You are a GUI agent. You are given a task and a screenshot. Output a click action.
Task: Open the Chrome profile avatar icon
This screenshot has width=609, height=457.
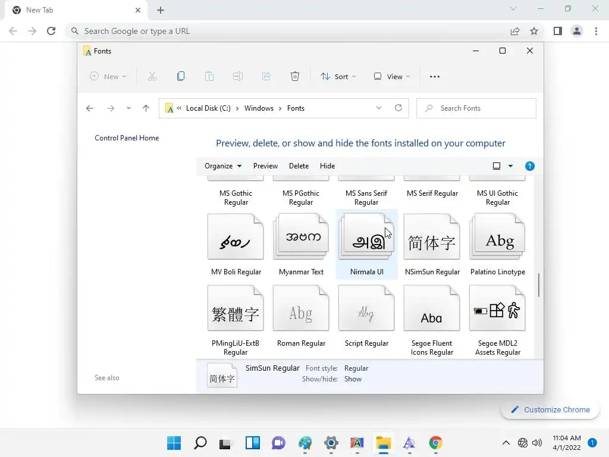pyautogui.click(x=577, y=31)
